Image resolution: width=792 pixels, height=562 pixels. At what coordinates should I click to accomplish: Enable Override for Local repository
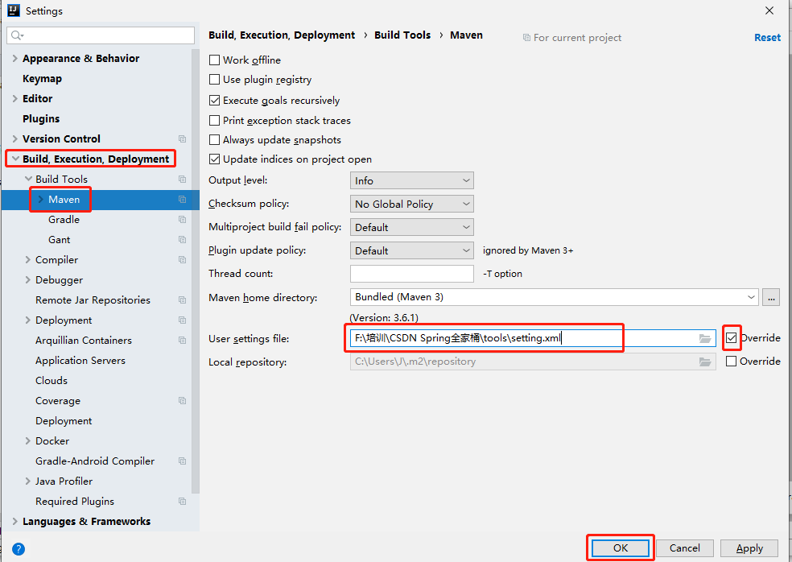(732, 361)
